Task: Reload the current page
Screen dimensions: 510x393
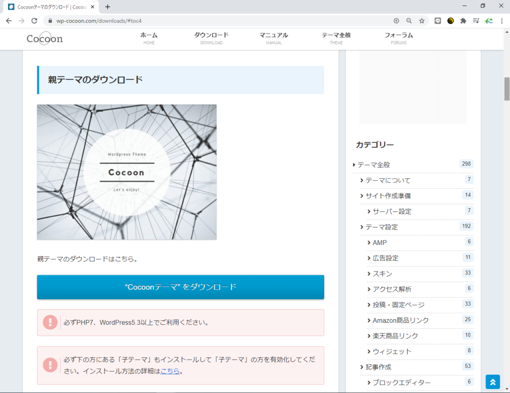Action: (34, 21)
